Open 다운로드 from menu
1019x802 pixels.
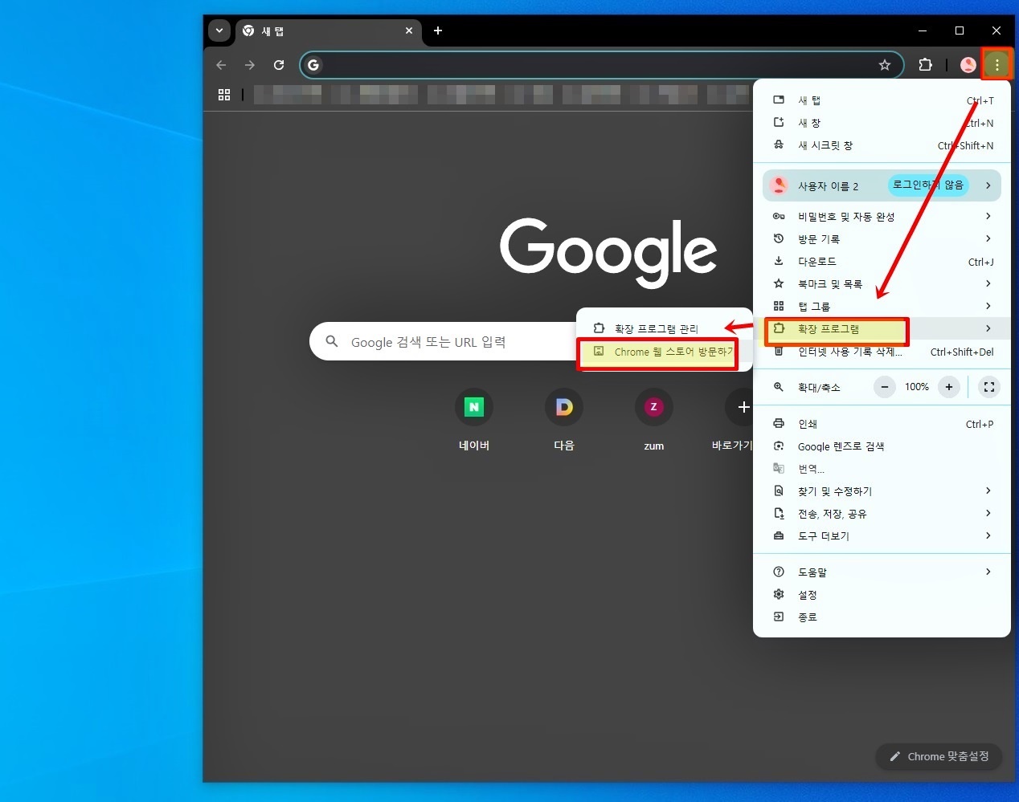[x=882, y=262]
